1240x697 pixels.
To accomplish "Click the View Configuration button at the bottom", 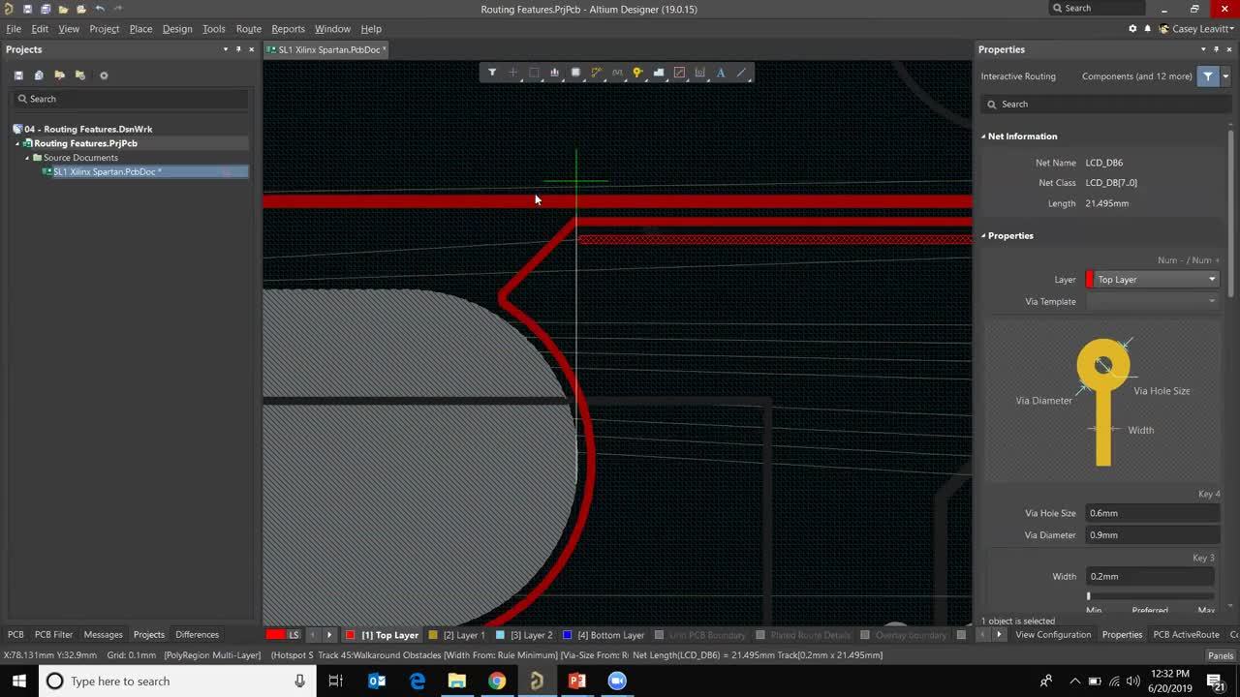I will click(x=1053, y=634).
